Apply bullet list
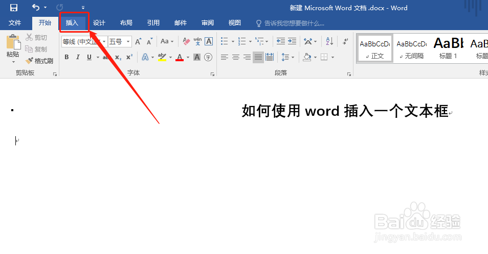 225,41
